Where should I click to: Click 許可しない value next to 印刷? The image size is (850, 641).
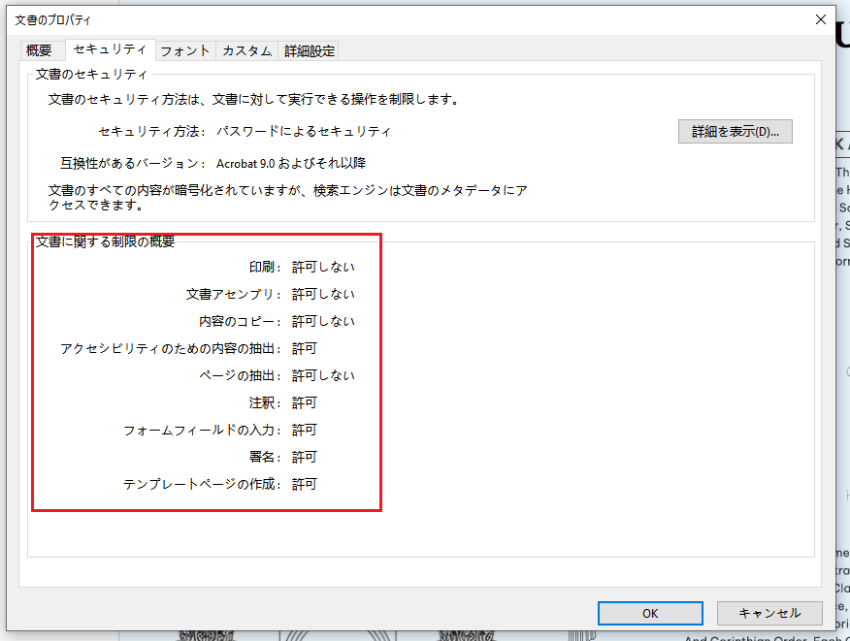pyautogui.click(x=323, y=267)
